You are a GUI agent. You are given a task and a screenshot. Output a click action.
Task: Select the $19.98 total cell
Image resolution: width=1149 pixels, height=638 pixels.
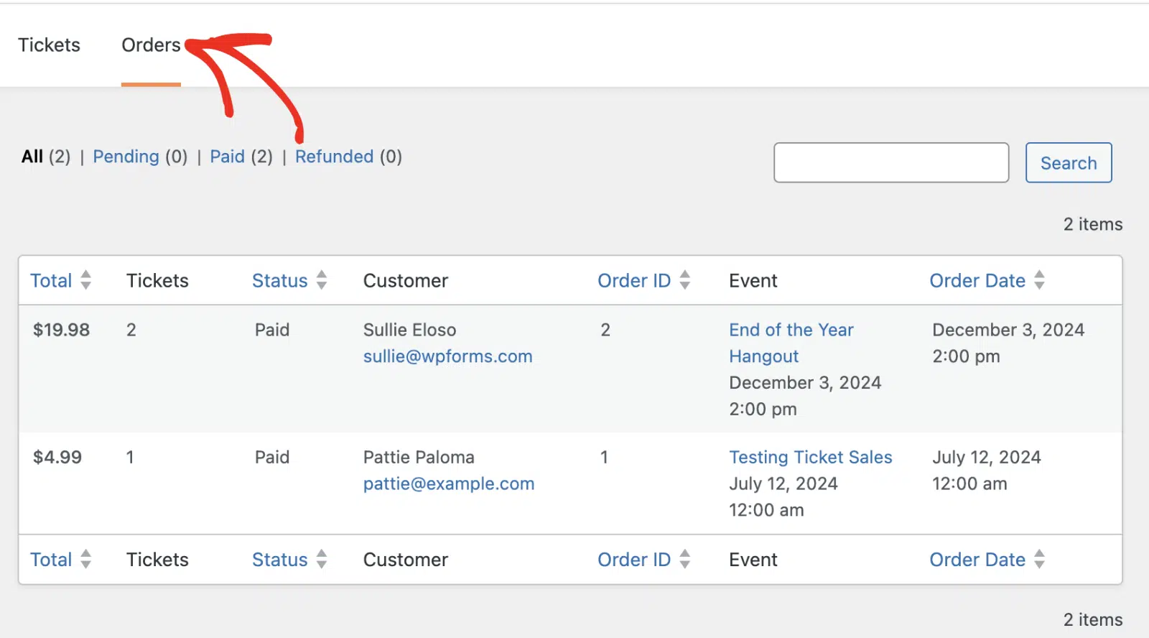click(x=61, y=330)
